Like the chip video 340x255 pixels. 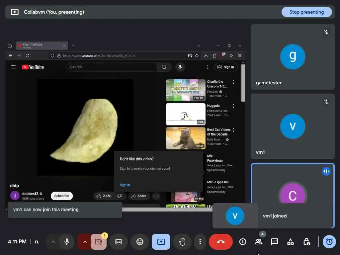(104, 196)
